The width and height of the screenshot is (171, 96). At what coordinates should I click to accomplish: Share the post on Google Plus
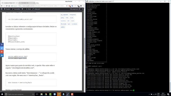point(2,52)
